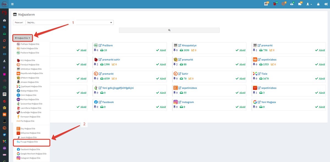This screenshot has height=162, width=330.
Task: Click the dashboard gauge icon in the sidebar
Action: 4,21
